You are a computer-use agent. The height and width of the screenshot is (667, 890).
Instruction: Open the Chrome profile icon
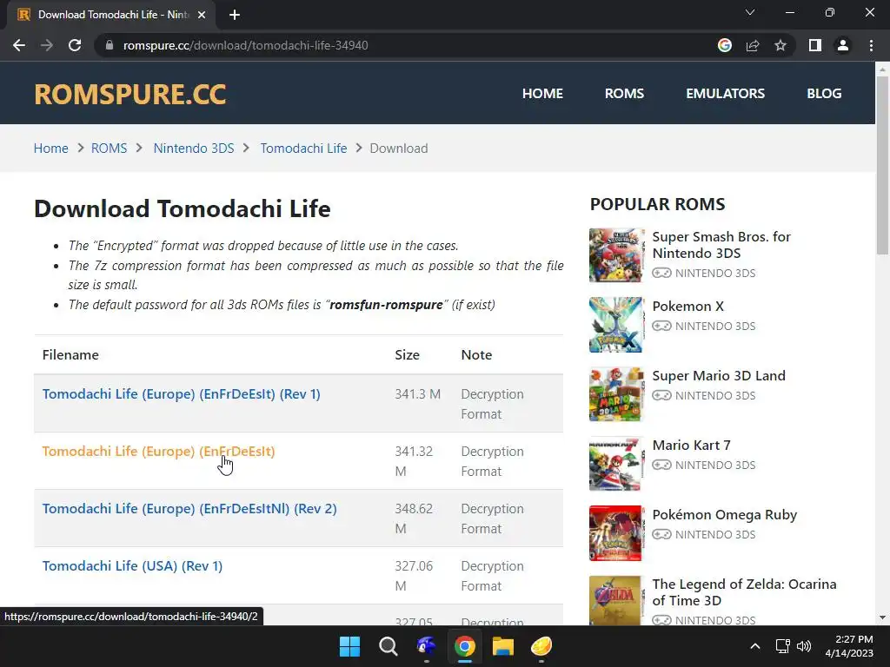pos(843,45)
